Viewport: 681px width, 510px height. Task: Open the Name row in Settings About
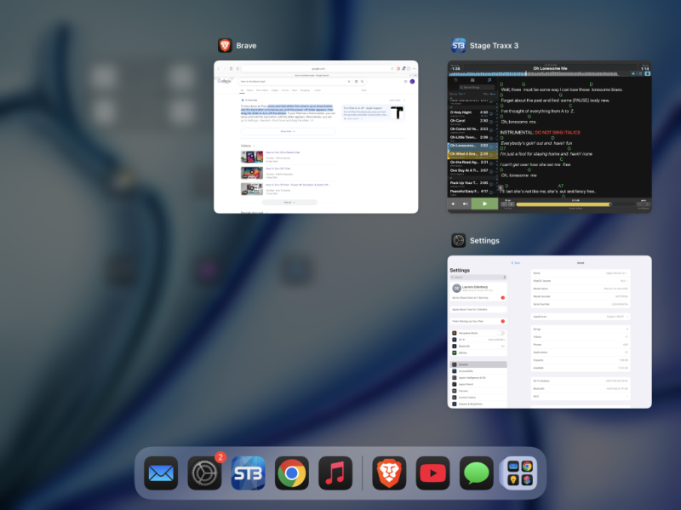click(x=581, y=273)
